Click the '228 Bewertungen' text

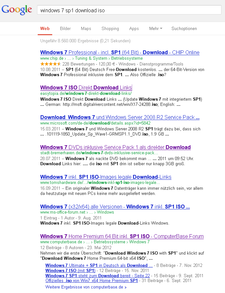(x=78, y=64)
